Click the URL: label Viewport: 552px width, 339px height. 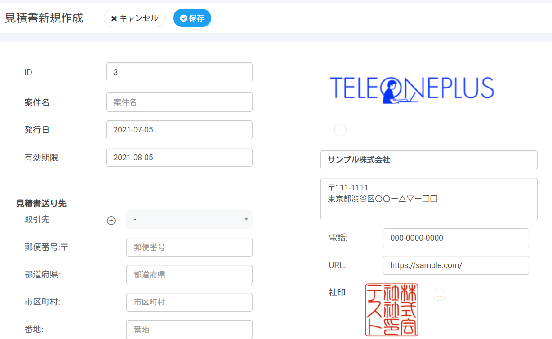coord(337,265)
